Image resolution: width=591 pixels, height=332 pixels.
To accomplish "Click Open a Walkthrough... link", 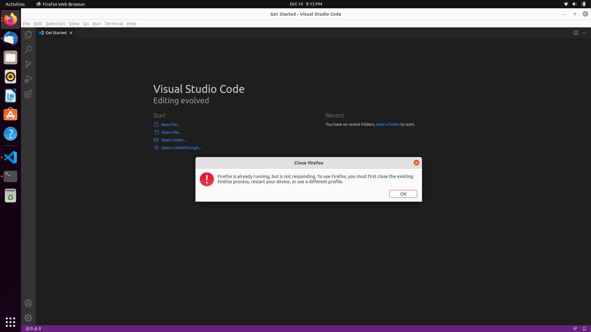I will (181, 148).
